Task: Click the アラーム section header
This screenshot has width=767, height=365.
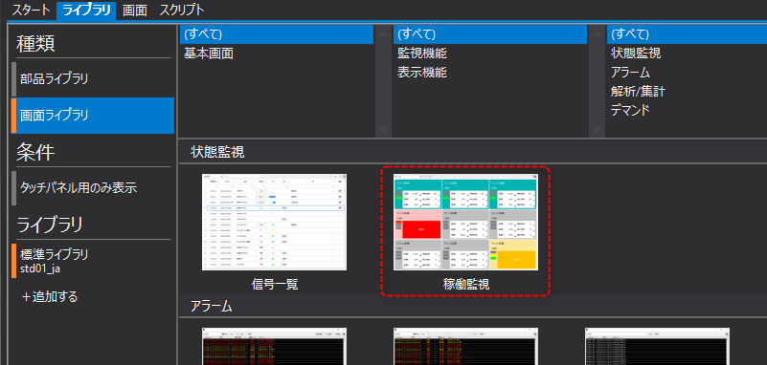Action: tap(211, 306)
